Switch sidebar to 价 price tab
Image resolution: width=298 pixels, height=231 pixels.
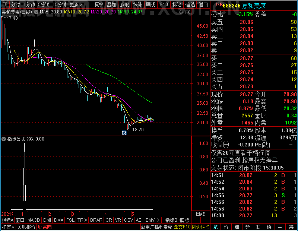pyautogui.click(x=226, y=227)
